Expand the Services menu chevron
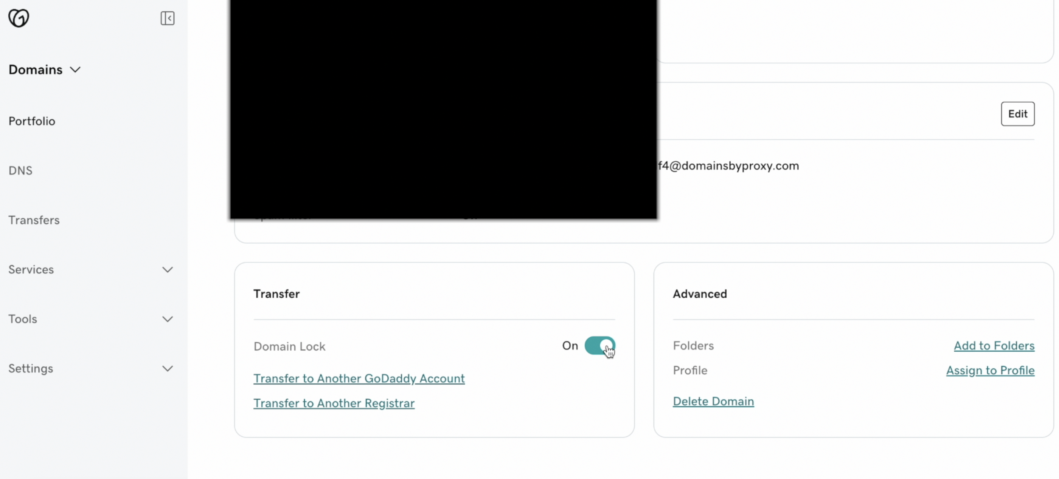The width and height of the screenshot is (1059, 479). pos(167,270)
